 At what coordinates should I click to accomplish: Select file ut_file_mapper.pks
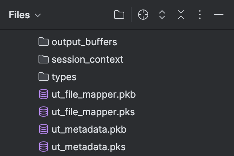tap(93, 112)
